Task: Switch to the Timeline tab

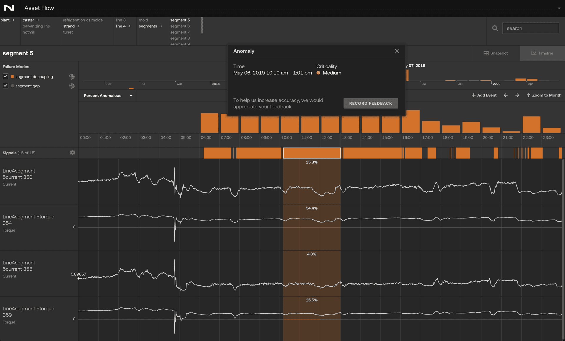Action: point(542,53)
